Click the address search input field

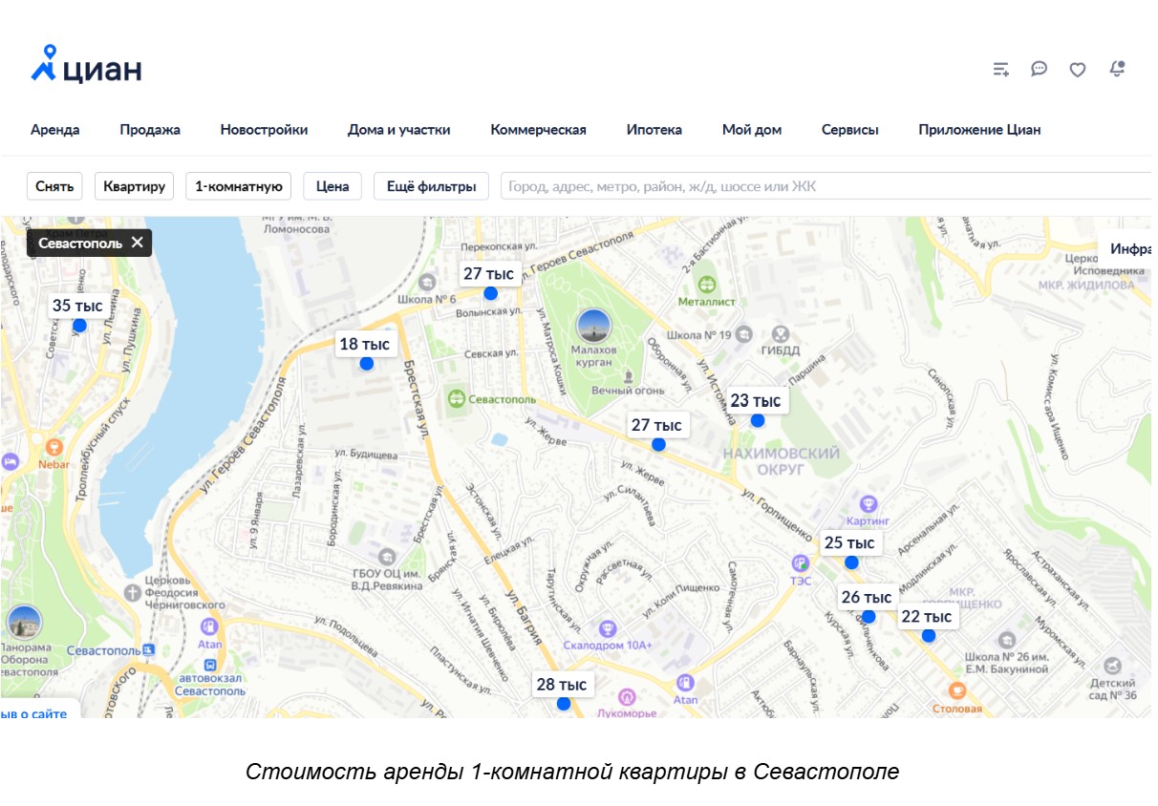click(826, 186)
